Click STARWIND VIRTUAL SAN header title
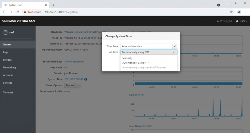Screen dimensions: 250x133 [18, 21]
